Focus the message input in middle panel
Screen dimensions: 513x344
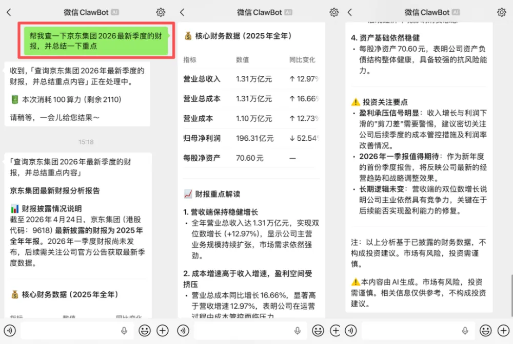coord(251,331)
